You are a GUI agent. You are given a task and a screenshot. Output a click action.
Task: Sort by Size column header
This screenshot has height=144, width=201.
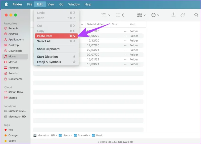pyautogui.click(x=115, y=24)
